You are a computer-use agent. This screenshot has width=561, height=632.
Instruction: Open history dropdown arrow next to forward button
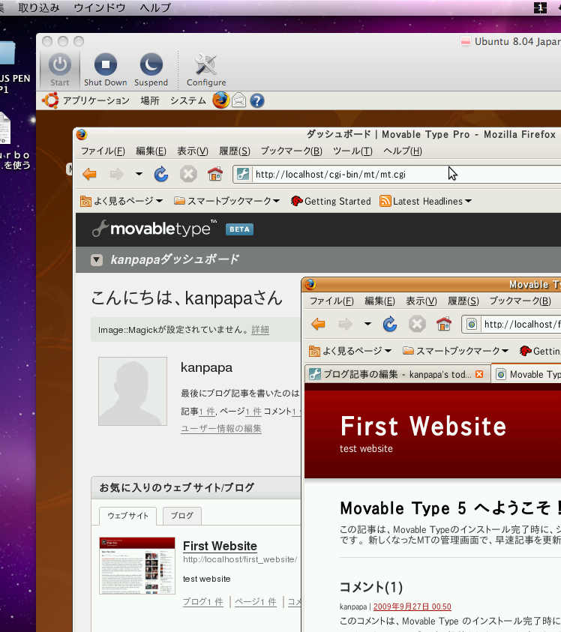point(139,175)
